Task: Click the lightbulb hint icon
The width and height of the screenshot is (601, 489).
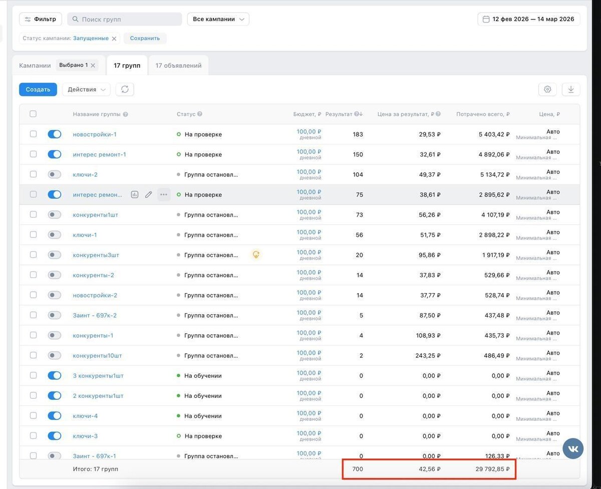Action: 256,255
